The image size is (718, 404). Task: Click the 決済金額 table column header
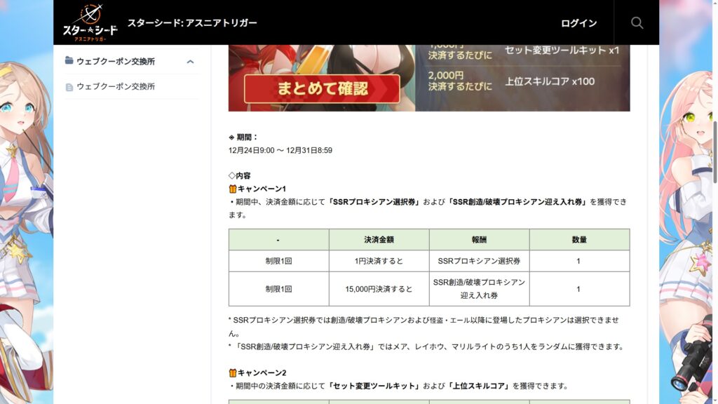click(x=379, y=239)
